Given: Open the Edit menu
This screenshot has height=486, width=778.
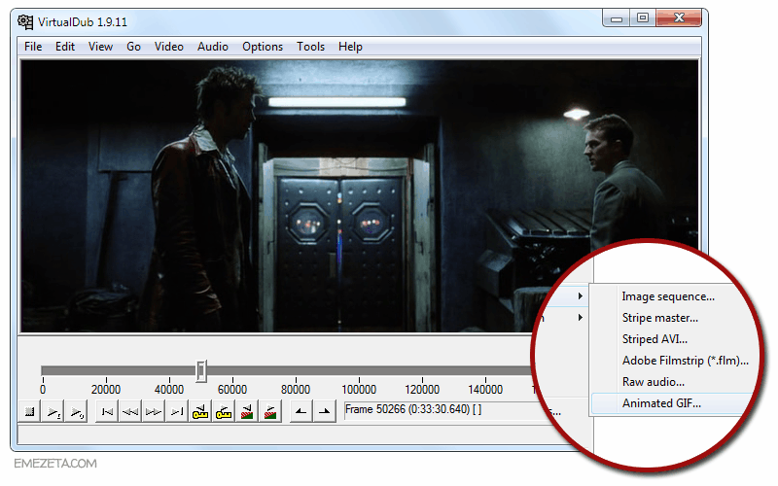Looking at the screenshot, I should [65, 47].
